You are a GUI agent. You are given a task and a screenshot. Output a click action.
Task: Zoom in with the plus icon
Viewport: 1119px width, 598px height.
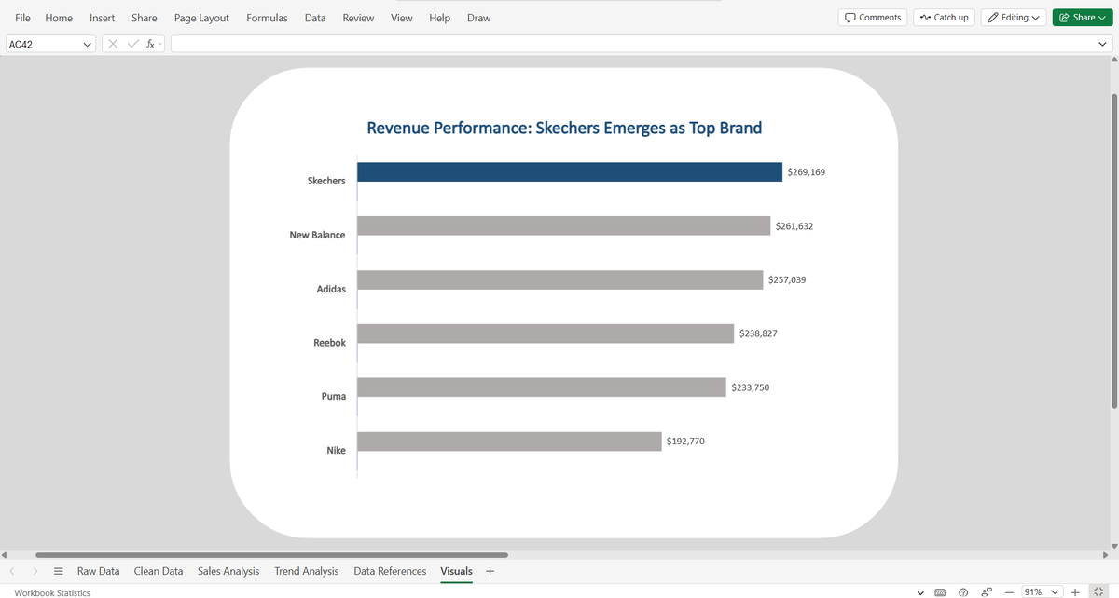[x=1075, y=592]
